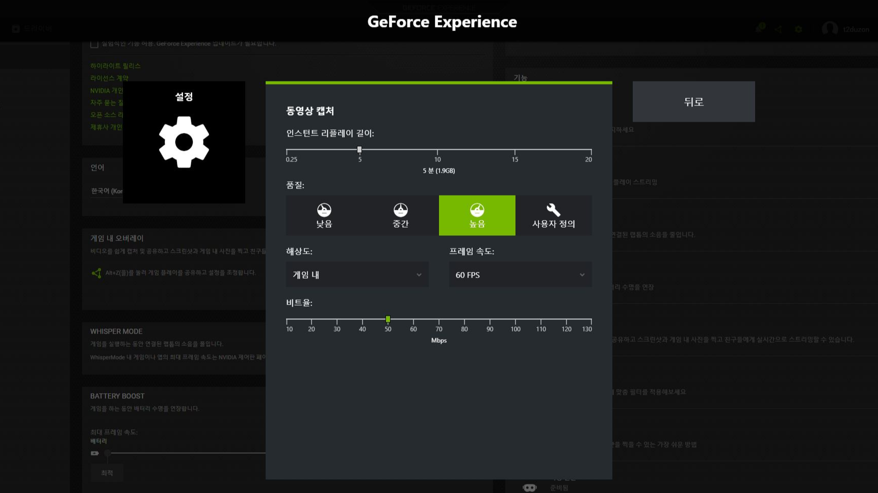Click the "동영상 캡처" heading

click(x=310, y=111)
